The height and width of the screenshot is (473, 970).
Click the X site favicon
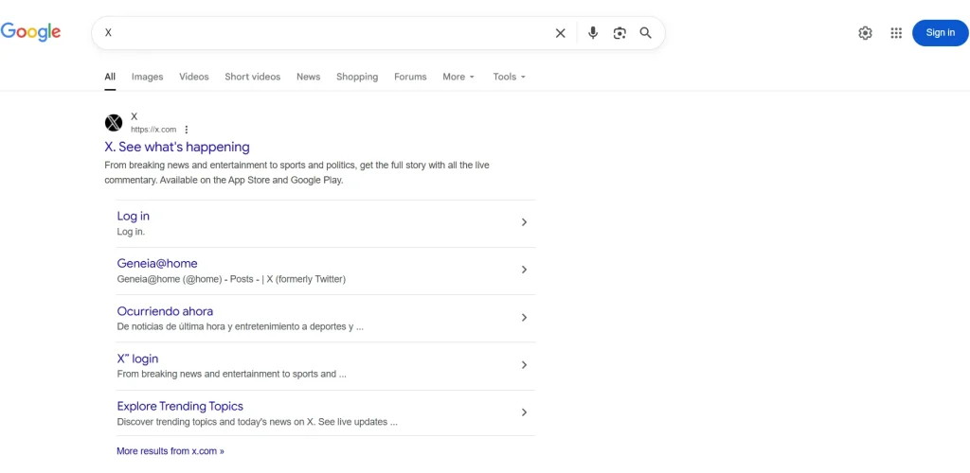coord(114,123)
